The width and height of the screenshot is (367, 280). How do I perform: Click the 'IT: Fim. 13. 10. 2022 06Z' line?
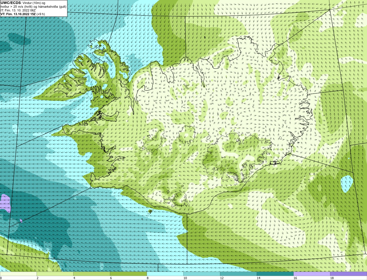pos(18,10)
